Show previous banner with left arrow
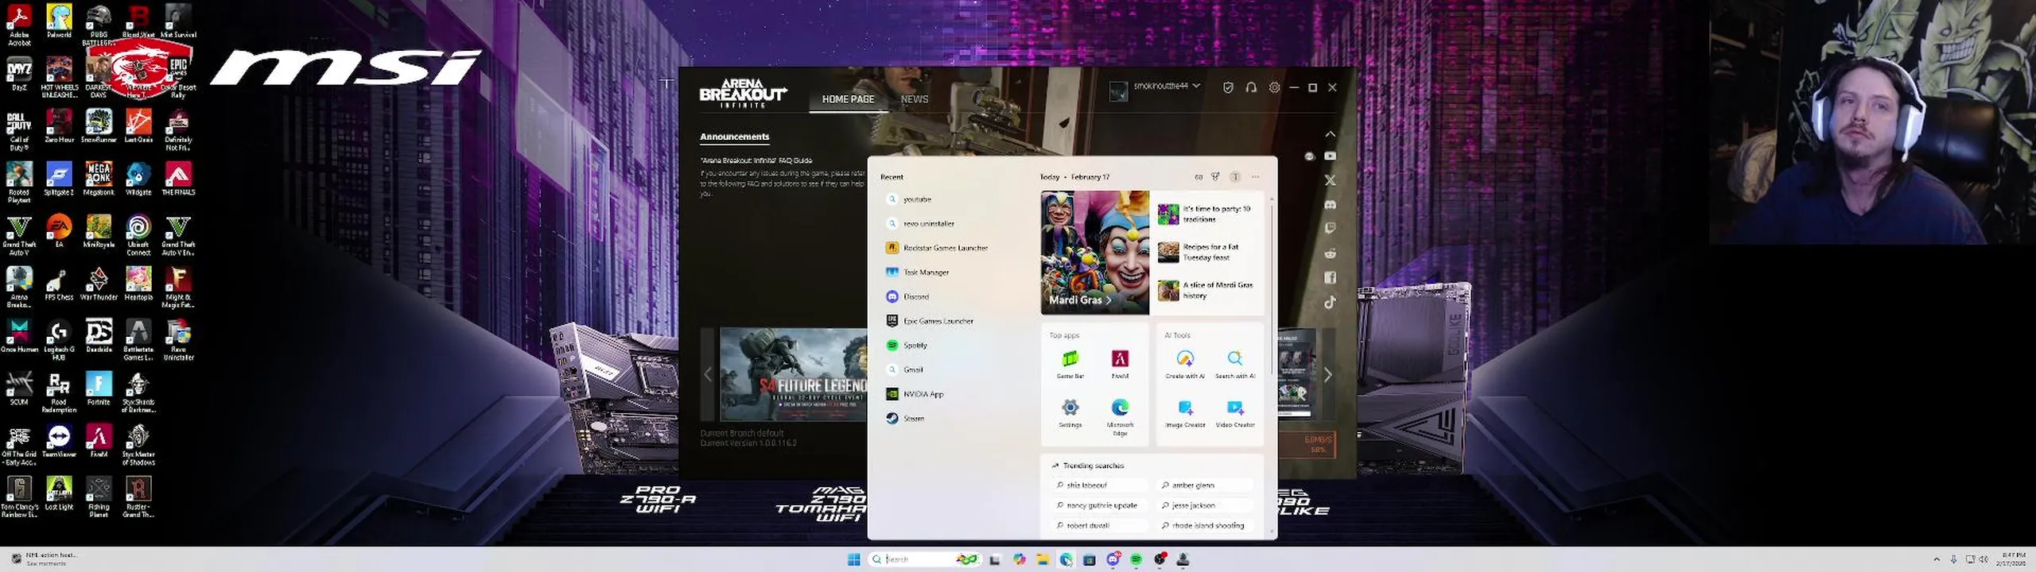The height and width of the screenshot is (572, 2036). point(708,374)
